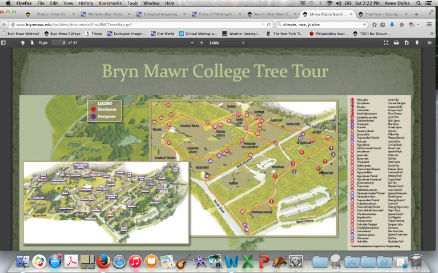
Task: Print the PDF document
Action: tap(396, 43)
